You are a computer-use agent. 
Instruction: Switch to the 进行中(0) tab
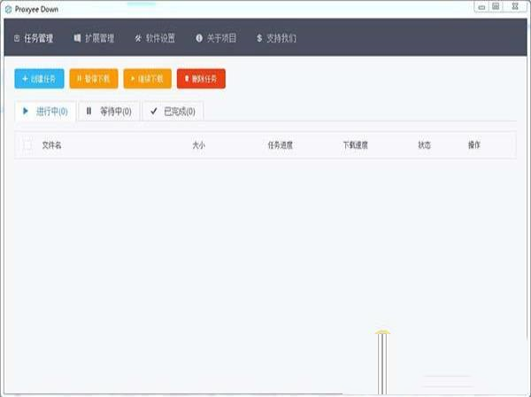[x=45, y=111]
